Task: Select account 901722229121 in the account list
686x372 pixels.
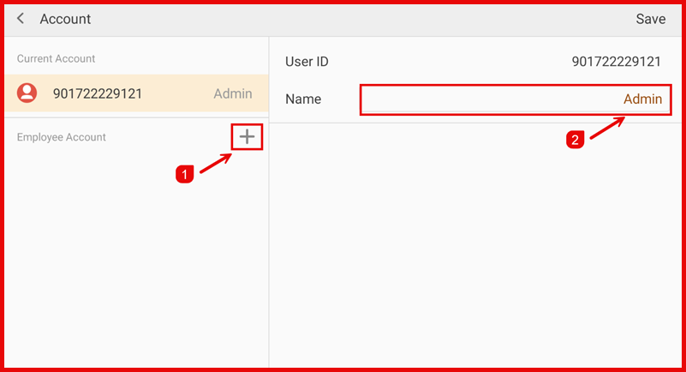Action: (98, 93)
